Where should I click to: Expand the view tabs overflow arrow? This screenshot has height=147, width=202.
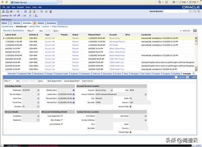coord(193,73)
